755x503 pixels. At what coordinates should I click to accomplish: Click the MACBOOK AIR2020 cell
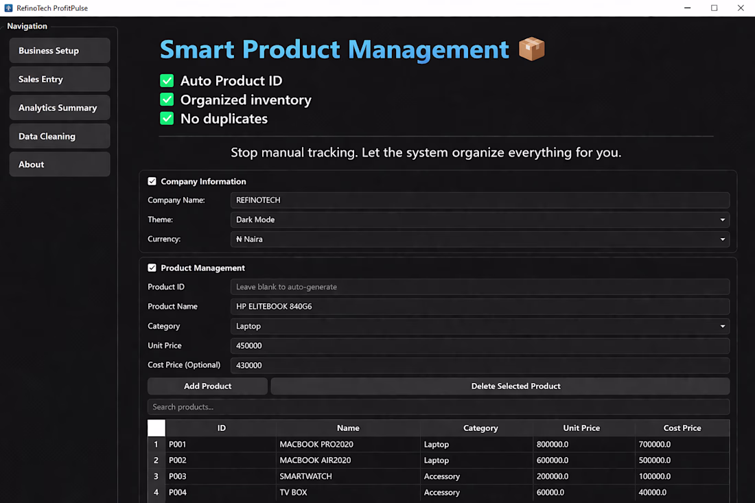(348, 460)
